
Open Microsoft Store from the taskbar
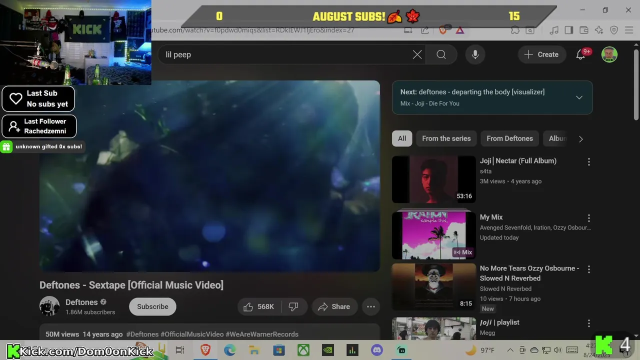pyautogui.click(x=279, y=350)
